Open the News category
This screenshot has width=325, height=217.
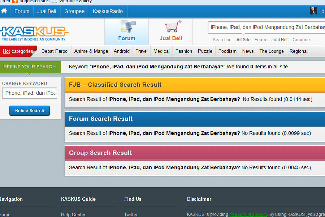pos(248,51)
